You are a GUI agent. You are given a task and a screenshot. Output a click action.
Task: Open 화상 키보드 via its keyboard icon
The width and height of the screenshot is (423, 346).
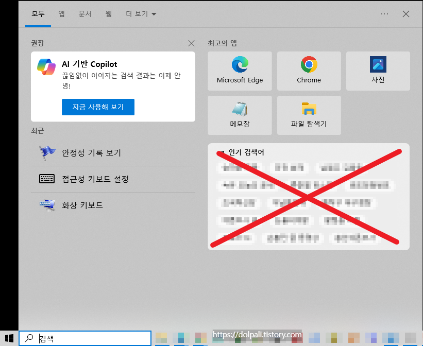[46, 204]
